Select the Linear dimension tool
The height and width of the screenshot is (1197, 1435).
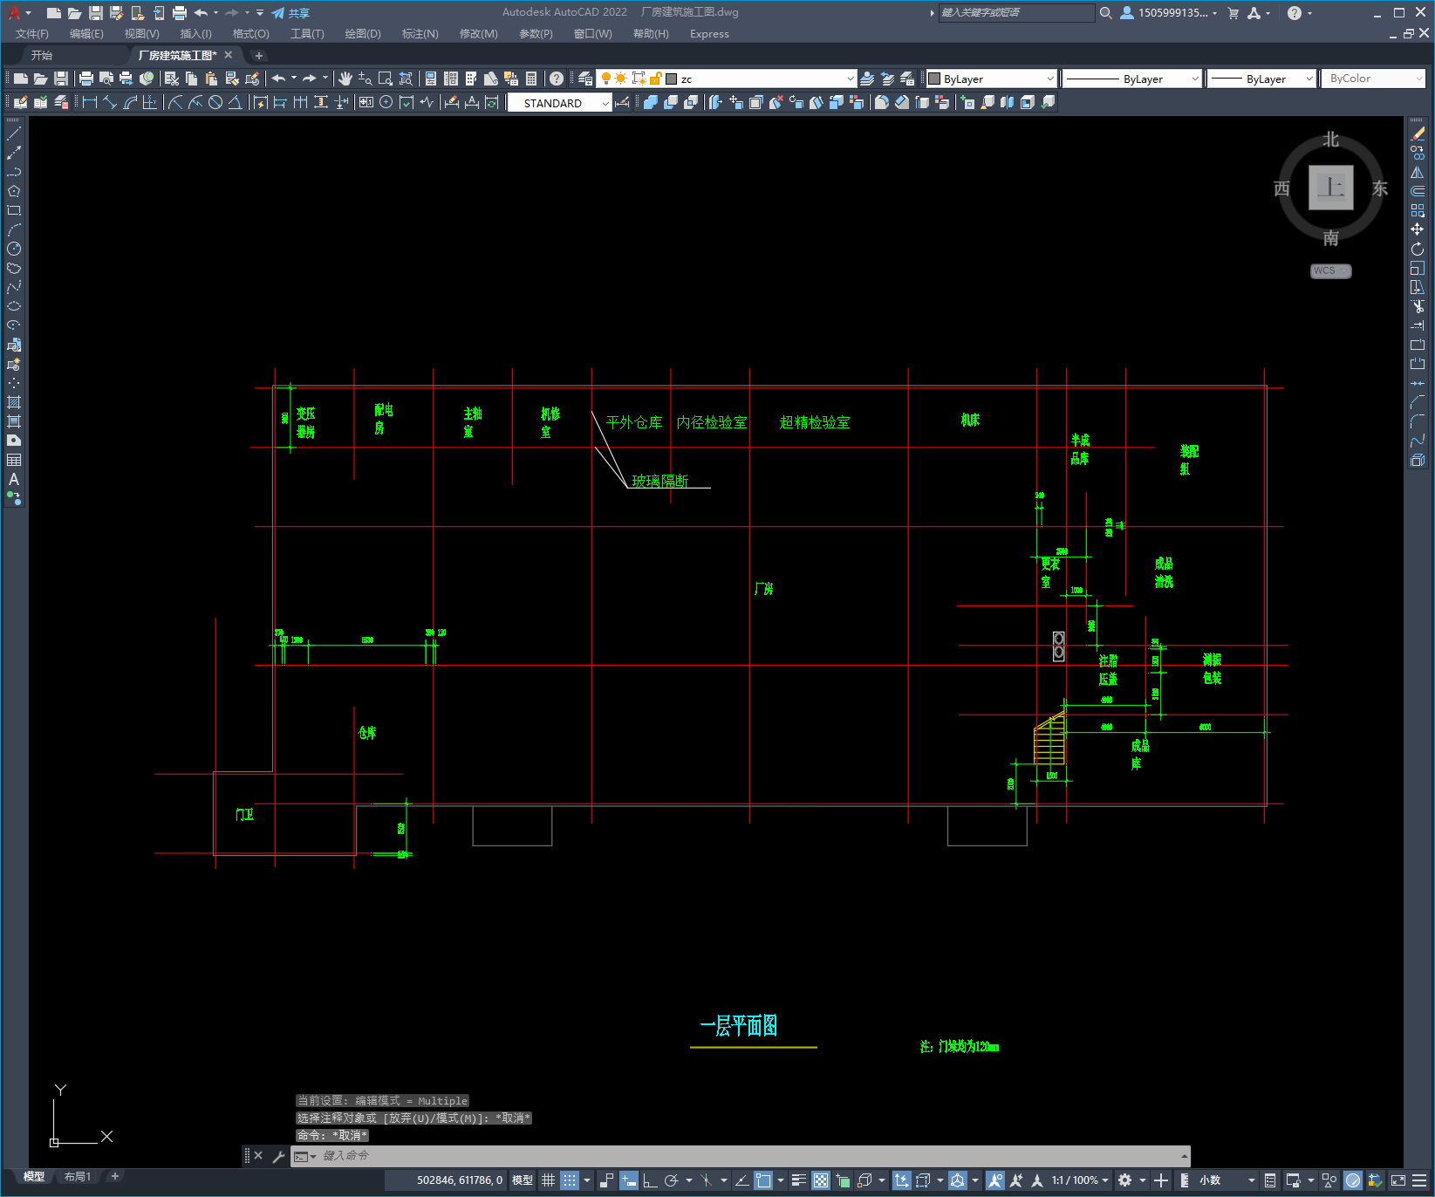[89, 102]
